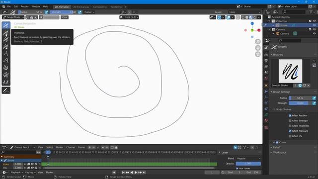Open the Sculpt Mode dropdown

(x=13, y=17)
